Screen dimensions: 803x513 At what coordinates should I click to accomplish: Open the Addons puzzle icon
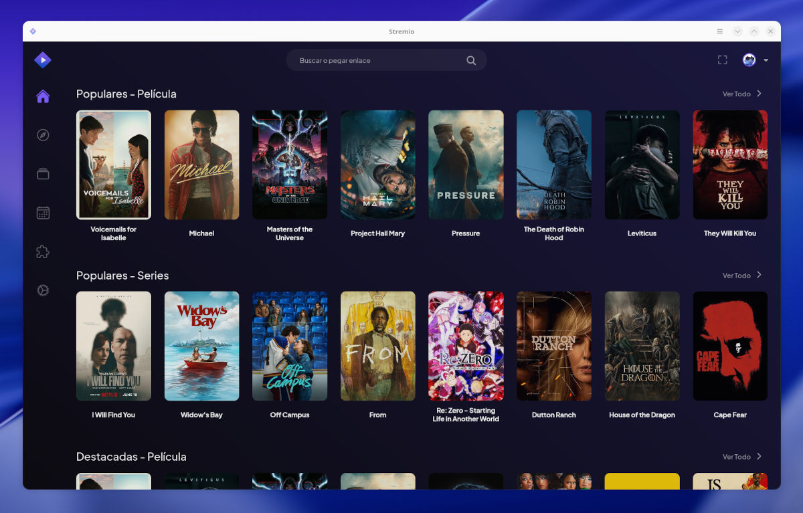tap(43, 251)
